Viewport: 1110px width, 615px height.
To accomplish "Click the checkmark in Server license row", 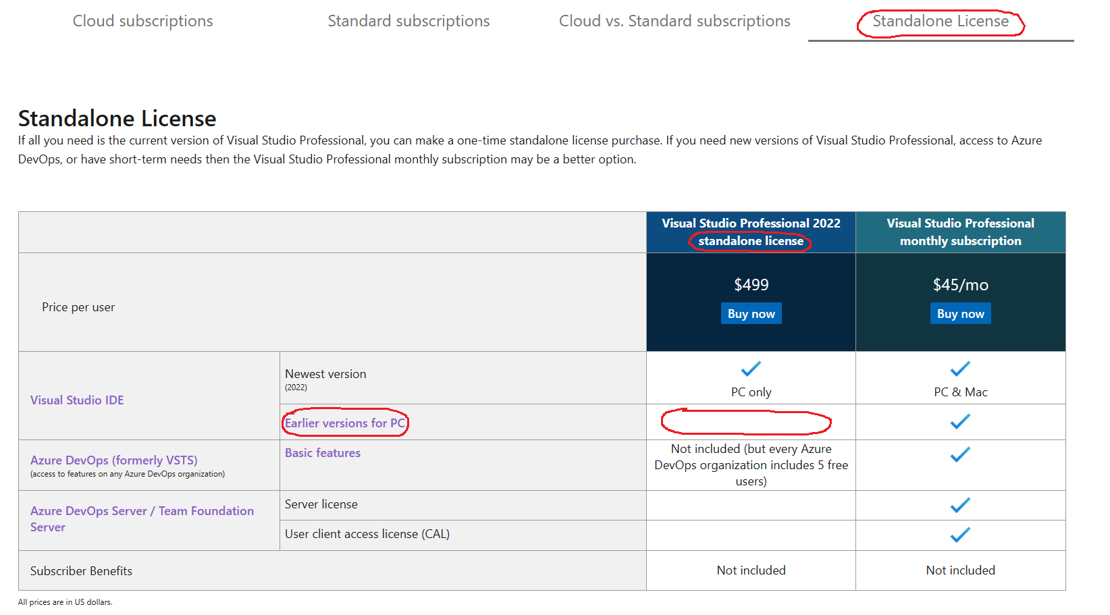I will [960, 505].
